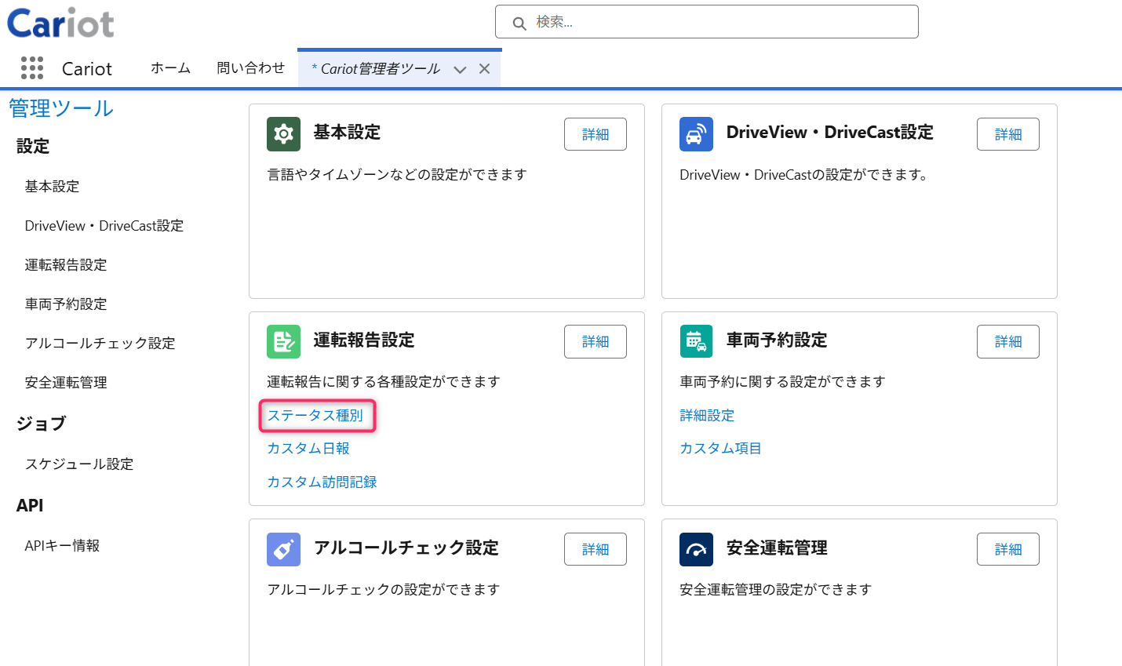Screen dimensions: 1122x666
Task: Open 詳細 for アルコールチェック設定 card
Action: coord(596,549)
